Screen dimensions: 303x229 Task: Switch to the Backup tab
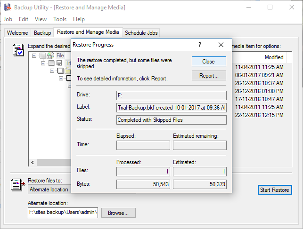point(42,33)
